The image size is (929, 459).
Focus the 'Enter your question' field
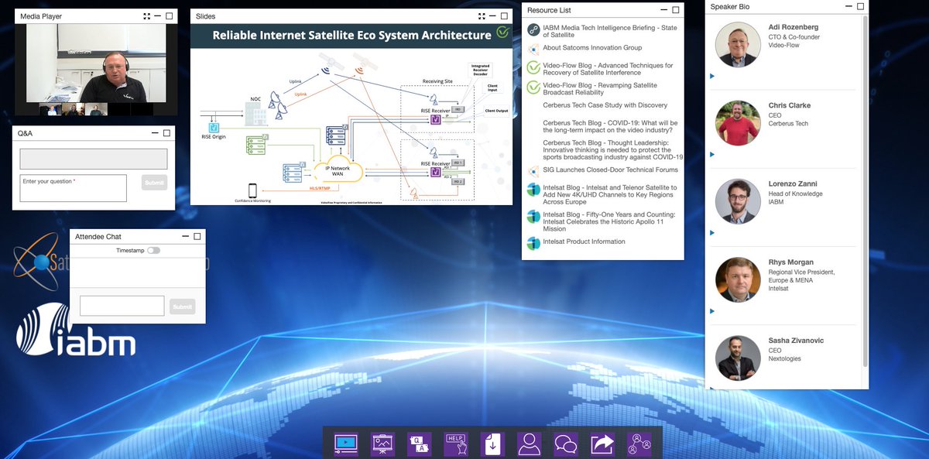[x=73, y=188]
